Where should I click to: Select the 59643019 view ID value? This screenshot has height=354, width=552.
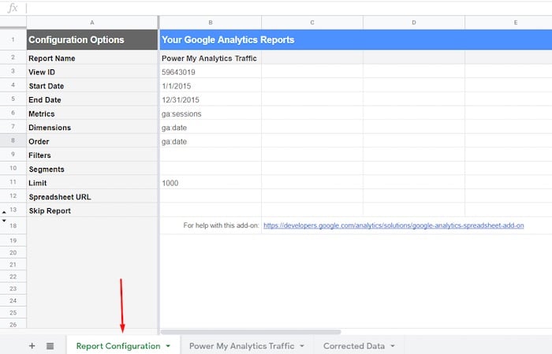[x=211, y=72]
